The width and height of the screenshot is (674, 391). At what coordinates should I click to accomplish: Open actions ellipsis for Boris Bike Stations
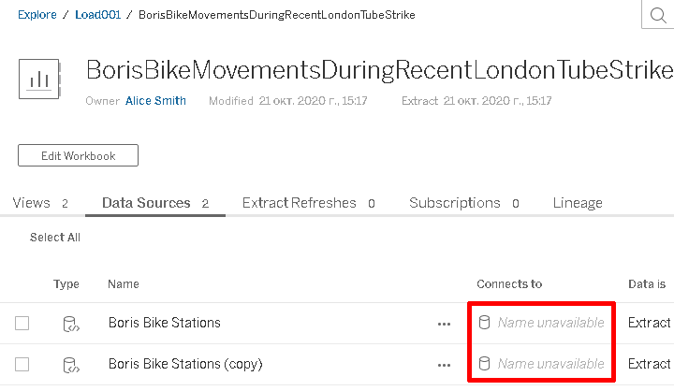[x=444, y=324]
